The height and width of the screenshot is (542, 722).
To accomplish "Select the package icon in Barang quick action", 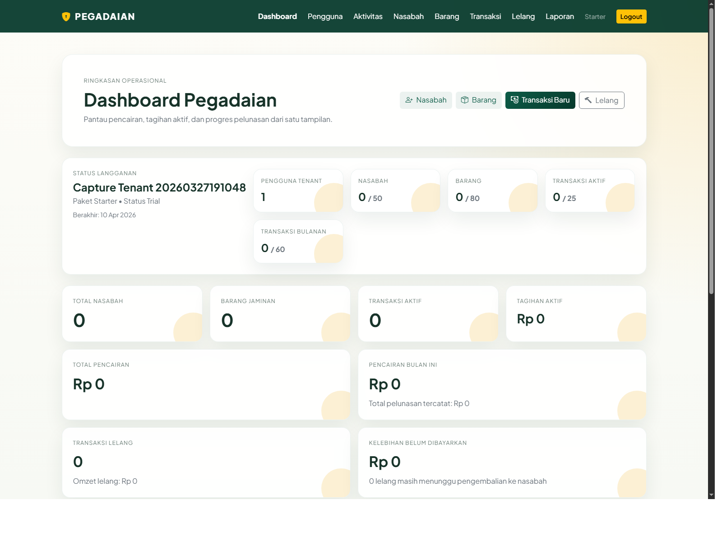I will [x=464, y=100].
